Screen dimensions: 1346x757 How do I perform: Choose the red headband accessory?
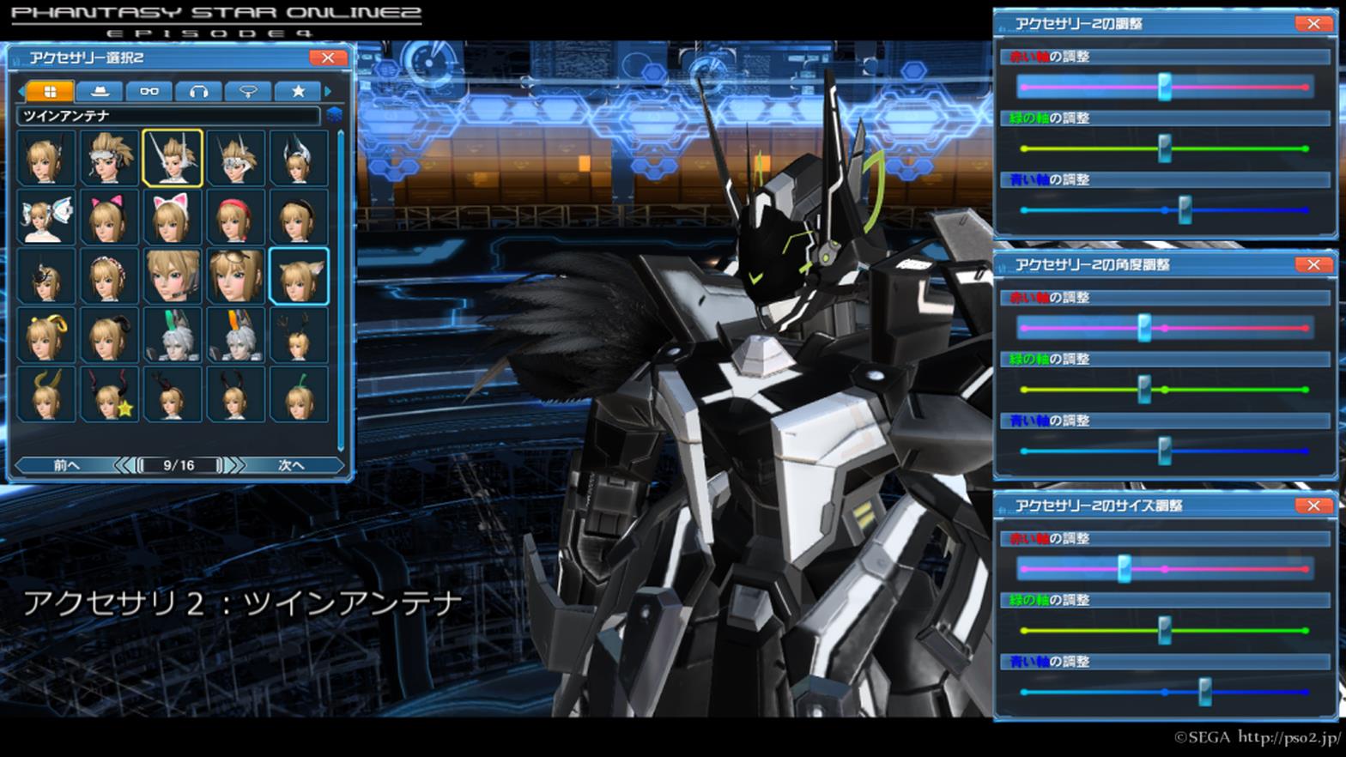tap(235, 217)
